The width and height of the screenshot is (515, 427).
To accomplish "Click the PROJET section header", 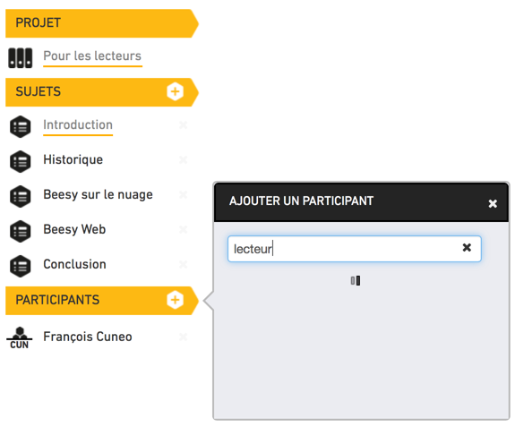I will click(102, 23).
